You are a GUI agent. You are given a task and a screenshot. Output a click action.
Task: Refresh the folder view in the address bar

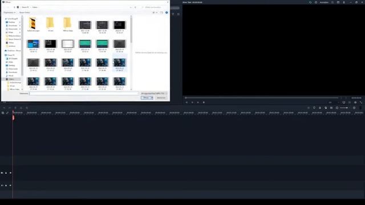[135, 7]
